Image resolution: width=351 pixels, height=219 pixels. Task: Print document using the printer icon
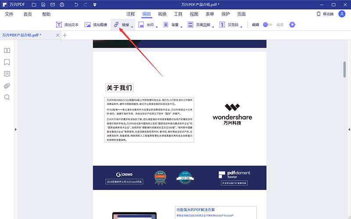[62, 4]
